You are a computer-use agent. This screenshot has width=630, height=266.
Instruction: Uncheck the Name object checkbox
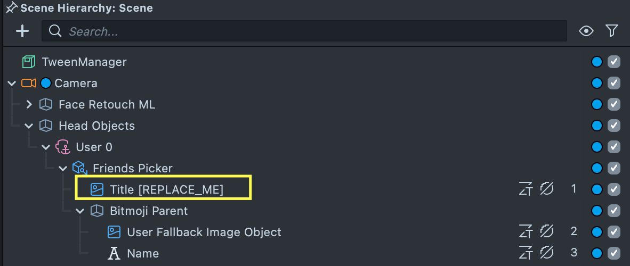click(614, 253)
